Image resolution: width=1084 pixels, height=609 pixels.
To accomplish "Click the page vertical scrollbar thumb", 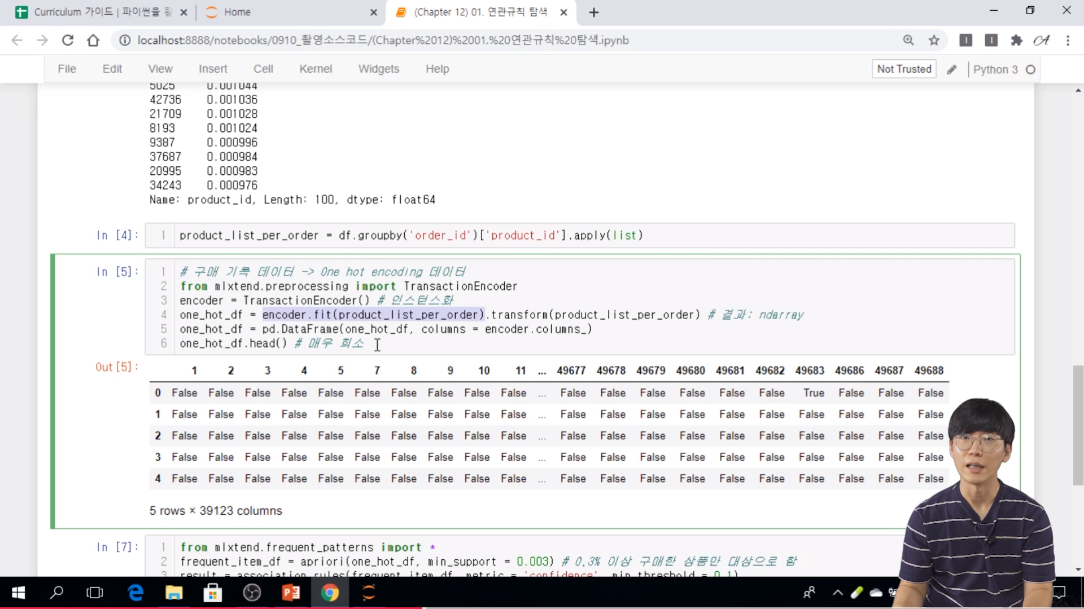I will (1078, 426).
